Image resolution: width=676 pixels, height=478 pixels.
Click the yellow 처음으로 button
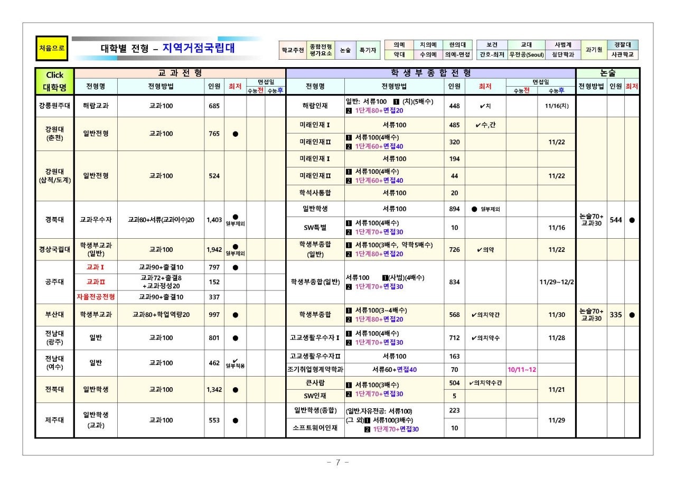click(52, 48)
